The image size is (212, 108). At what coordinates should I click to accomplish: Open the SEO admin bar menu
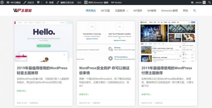[79, 2]
